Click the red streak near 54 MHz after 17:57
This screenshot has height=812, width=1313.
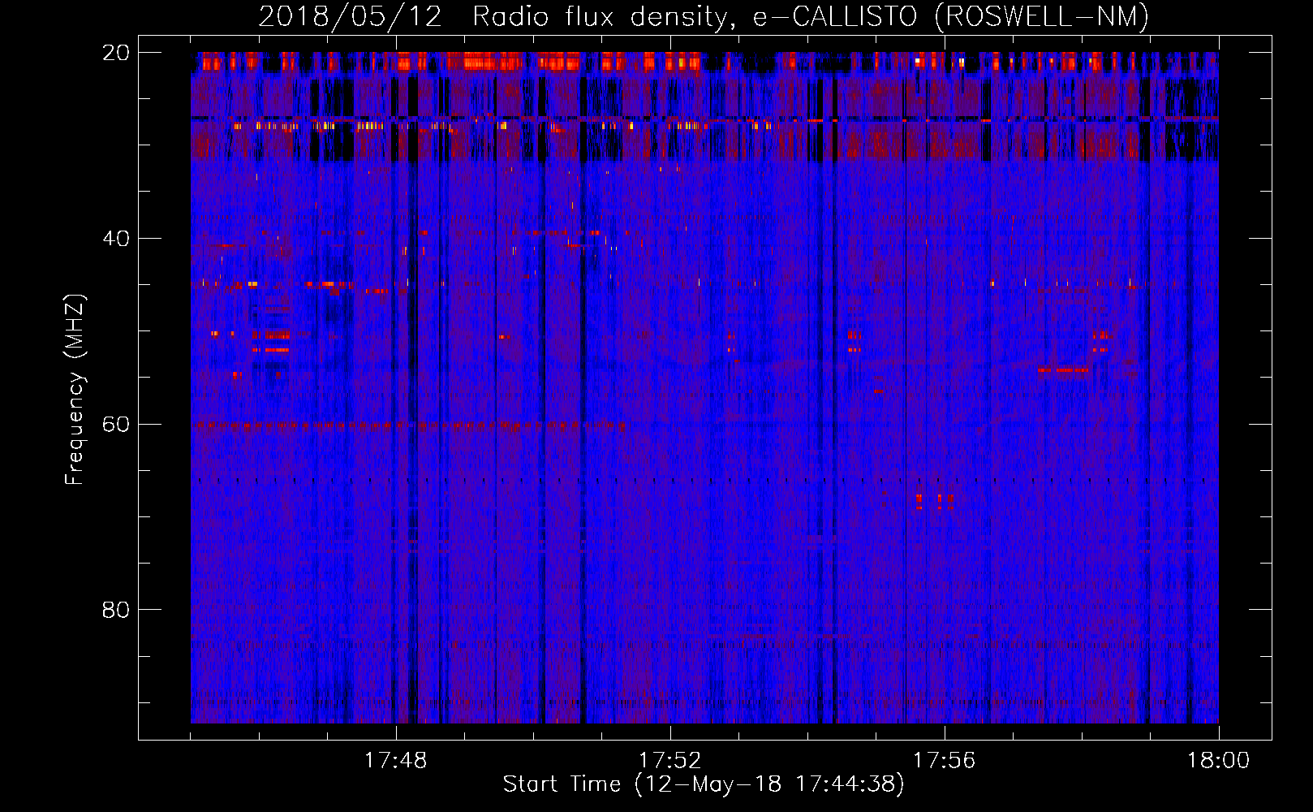[1063, 369]
